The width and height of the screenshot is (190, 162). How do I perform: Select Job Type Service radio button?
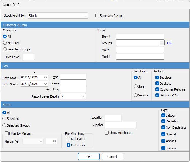coord(136,95)
